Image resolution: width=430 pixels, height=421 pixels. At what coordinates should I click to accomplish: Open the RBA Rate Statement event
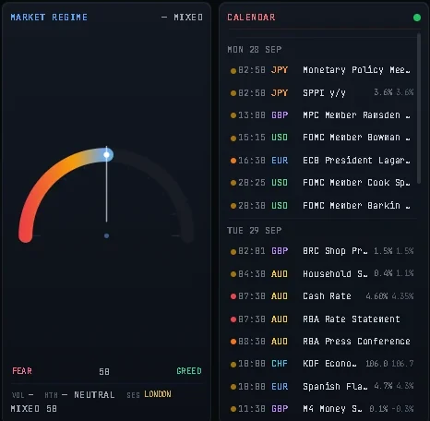322,319
